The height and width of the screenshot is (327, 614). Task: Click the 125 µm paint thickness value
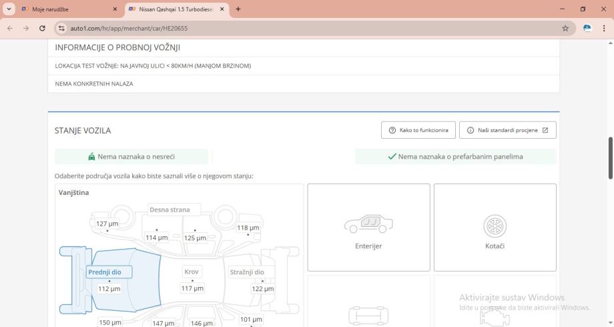point(195,238)
